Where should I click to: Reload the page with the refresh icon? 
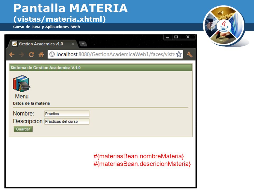[x=31, y=54]
